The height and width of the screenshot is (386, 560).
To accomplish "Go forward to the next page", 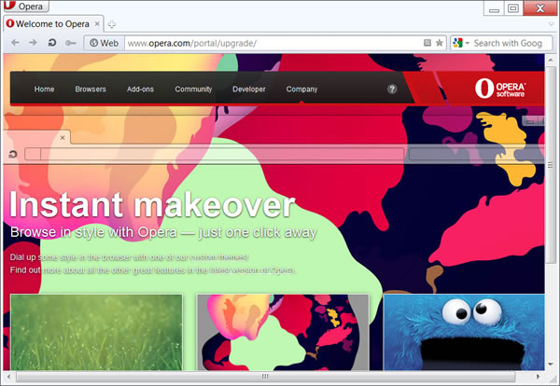I will (33, 43).
